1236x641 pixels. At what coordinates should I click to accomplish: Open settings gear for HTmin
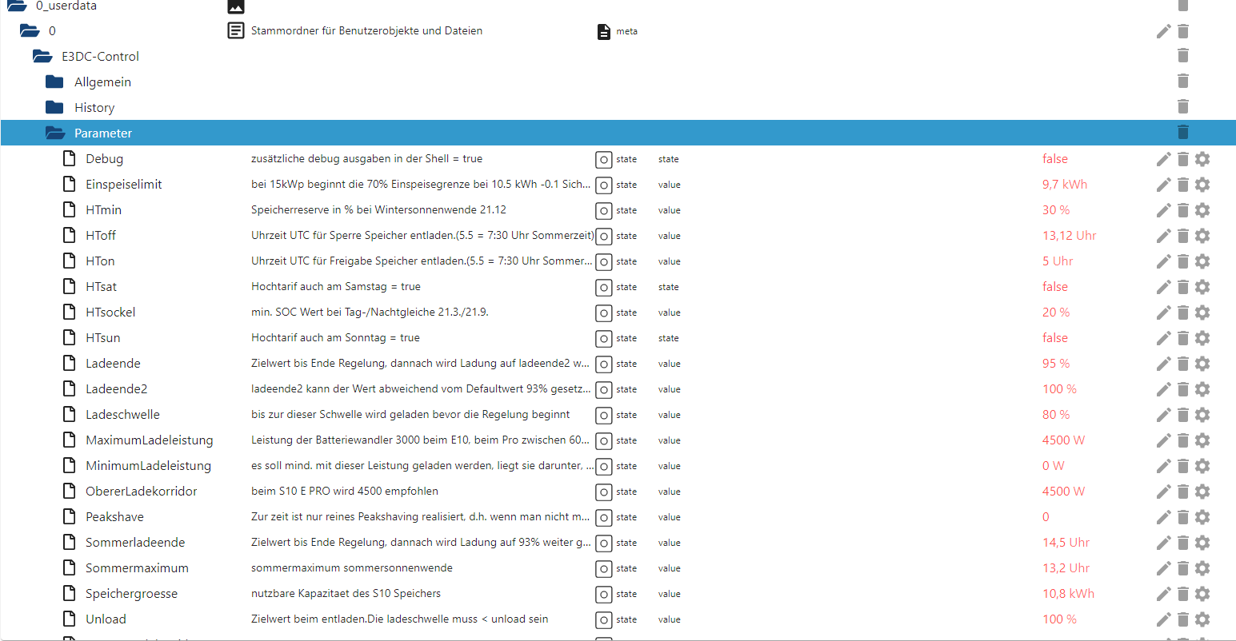1202,210
